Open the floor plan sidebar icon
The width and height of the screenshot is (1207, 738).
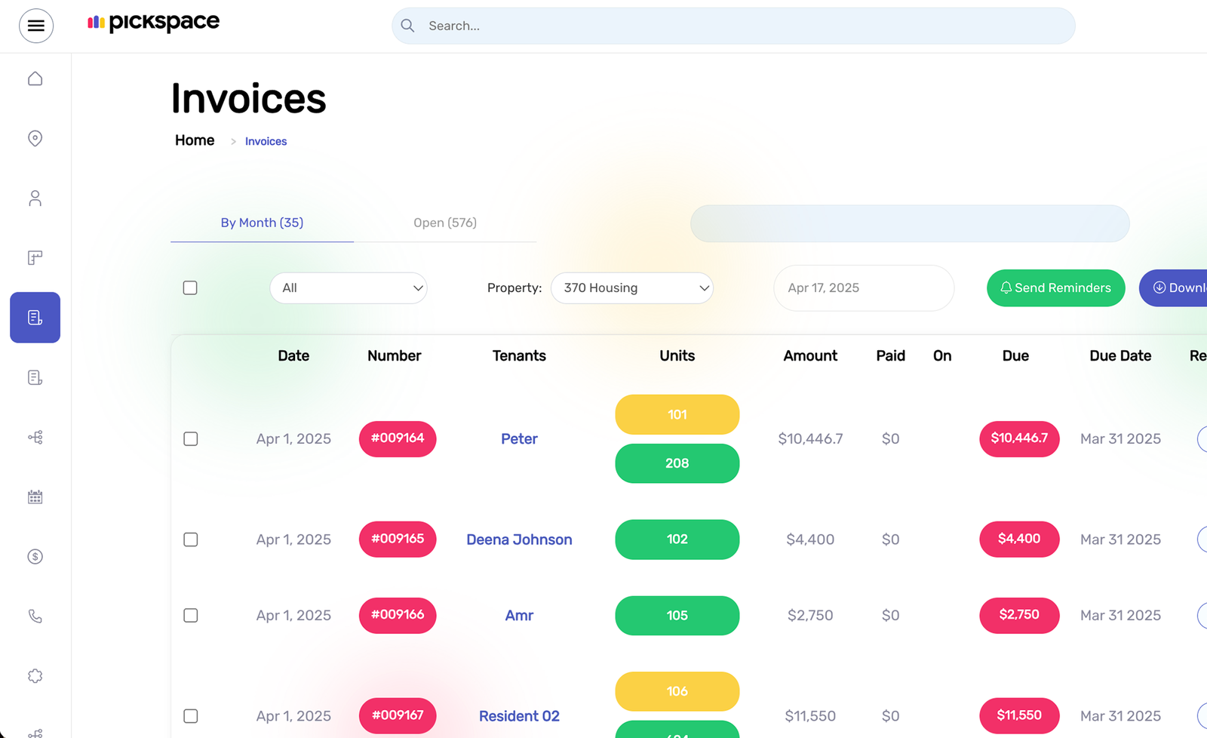pos(35,258)
